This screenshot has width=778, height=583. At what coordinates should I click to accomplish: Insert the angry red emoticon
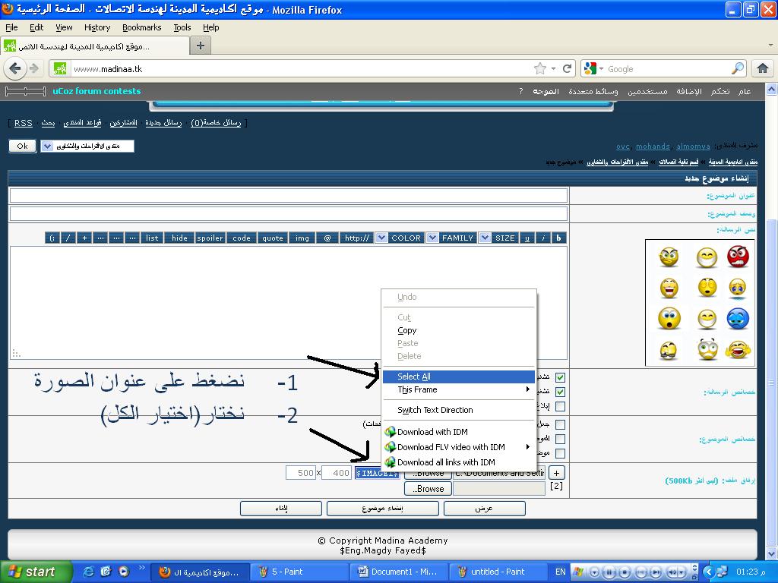pyautogui.click(x=738, y=257)
